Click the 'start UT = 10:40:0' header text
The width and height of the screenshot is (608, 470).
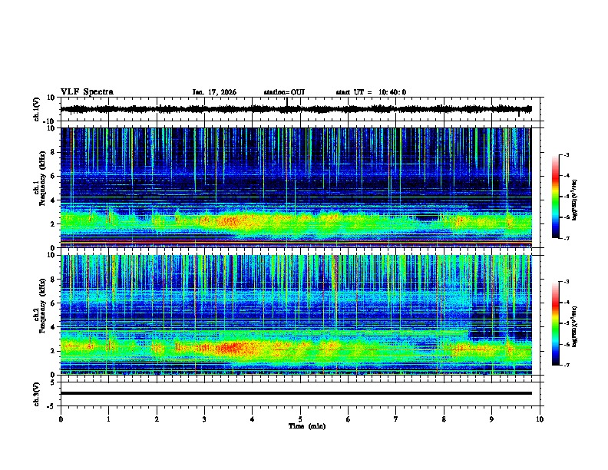pyautogui.click(x=371, y=92)
